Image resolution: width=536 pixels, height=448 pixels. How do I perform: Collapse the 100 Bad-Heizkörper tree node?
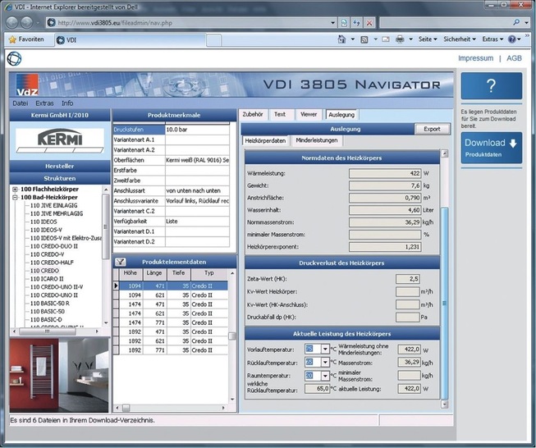pyautogui.click(x=15, y=197)
